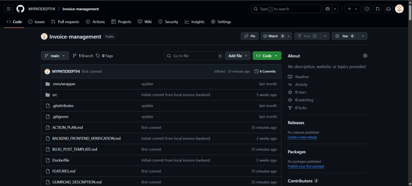Screen dimensions: 412x186
Task: Open the src folder
Action: point(55,95)
